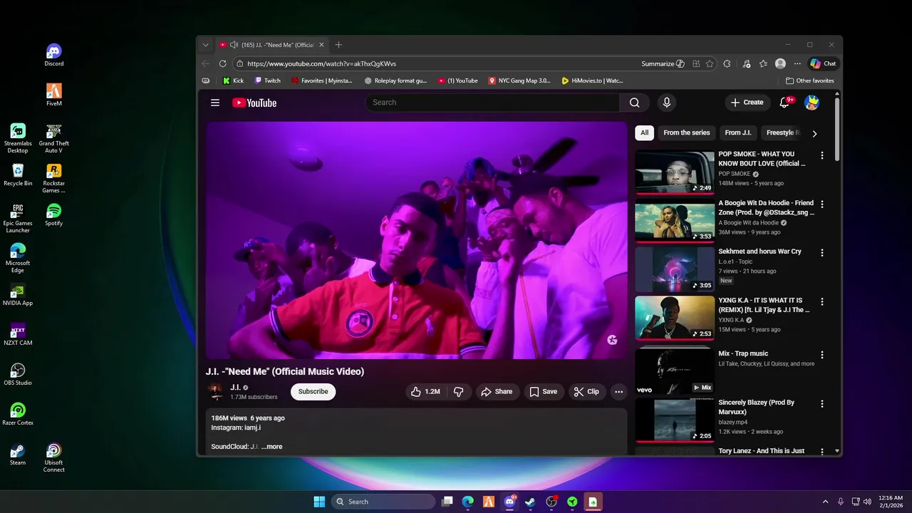
Task: Open more actions menu beside Clip
Action: (x=618, y=391)
